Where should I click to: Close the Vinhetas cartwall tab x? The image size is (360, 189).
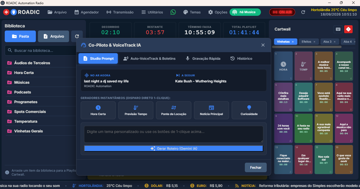(293, 42)
